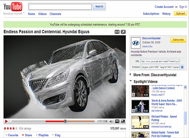Click the pop-out player arrow icon
Image resolution: width=189 pixels, height=138 pixels.
[123, 32]
